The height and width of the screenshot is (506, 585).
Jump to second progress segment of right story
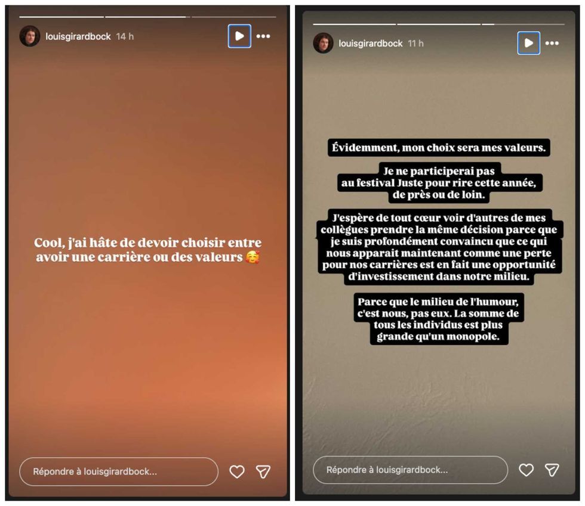click(439, 24)
